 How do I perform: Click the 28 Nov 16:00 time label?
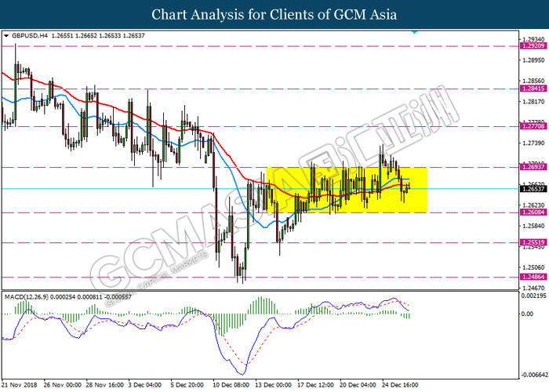tap(105, 385)
